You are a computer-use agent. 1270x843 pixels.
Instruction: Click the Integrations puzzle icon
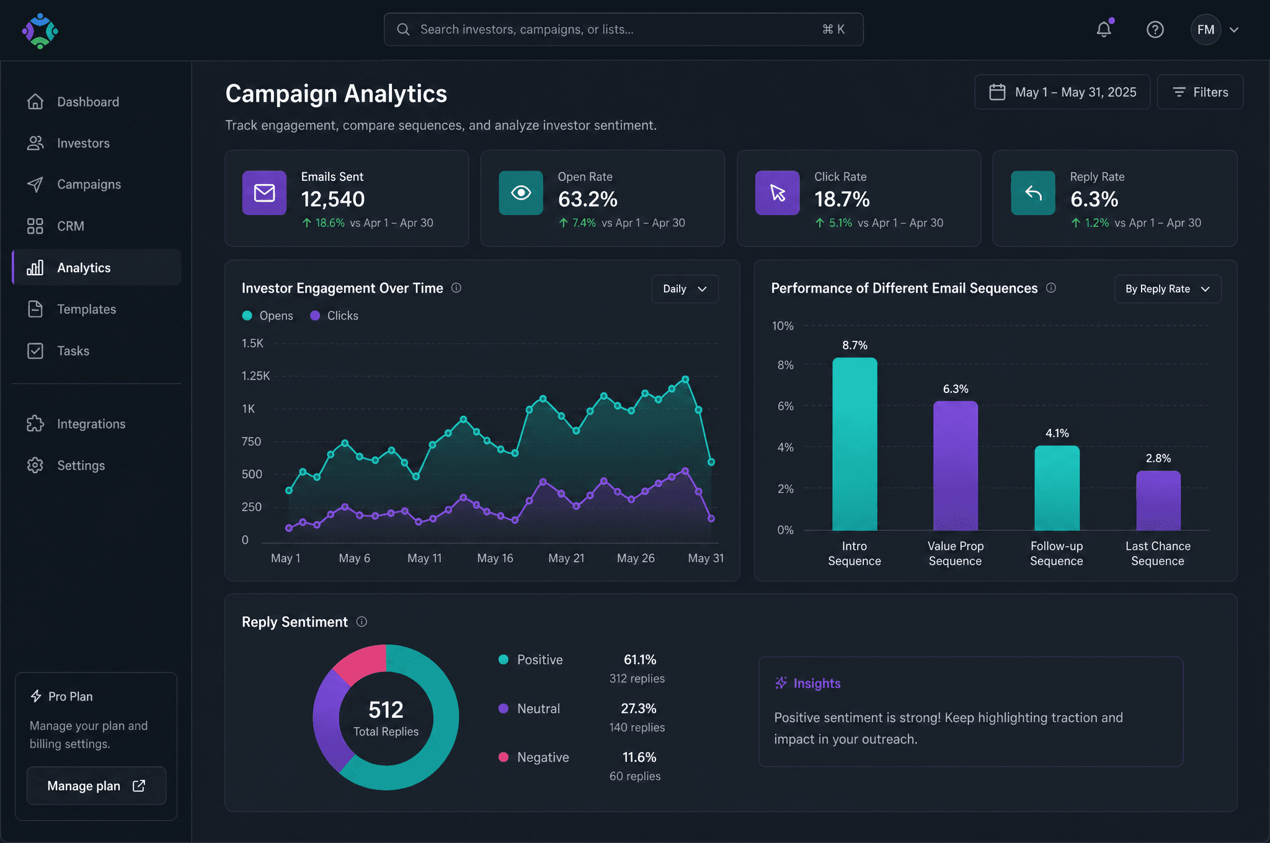[x=35, y=424]
